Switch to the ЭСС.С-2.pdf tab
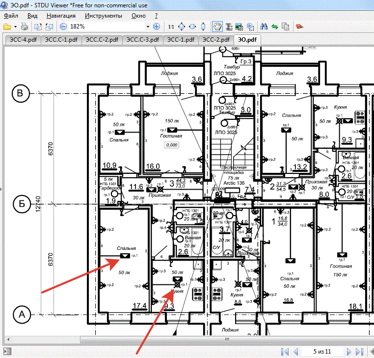374x358 pixels. pyautogui.click(x=102, y=40)
